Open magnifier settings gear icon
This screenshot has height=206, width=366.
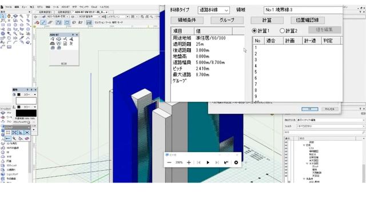(236, 163)
